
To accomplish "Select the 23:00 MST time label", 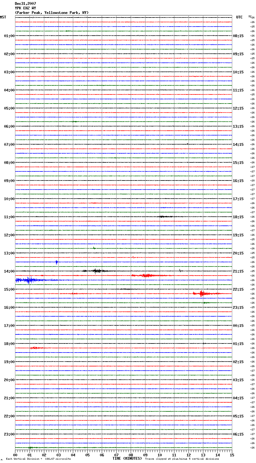I will pyautogui.click(x=9, y=434).
